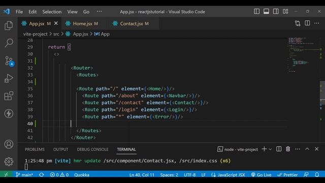Open errors and warnings count indicator

coord(59,175)
